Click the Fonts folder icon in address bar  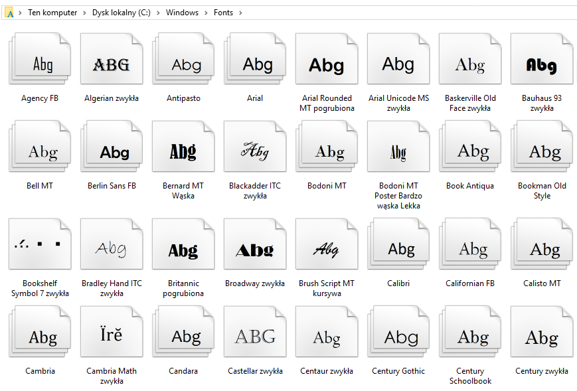pyautogui.click(x=9, y=13)
